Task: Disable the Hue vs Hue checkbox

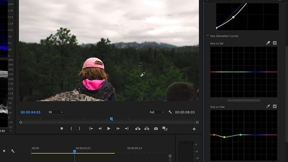Action: click(x=274, y=106)
